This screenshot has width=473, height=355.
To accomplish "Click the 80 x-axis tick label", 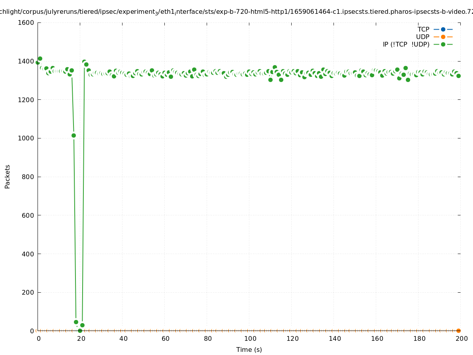I will pyautogui.click(x=207, y=338).
